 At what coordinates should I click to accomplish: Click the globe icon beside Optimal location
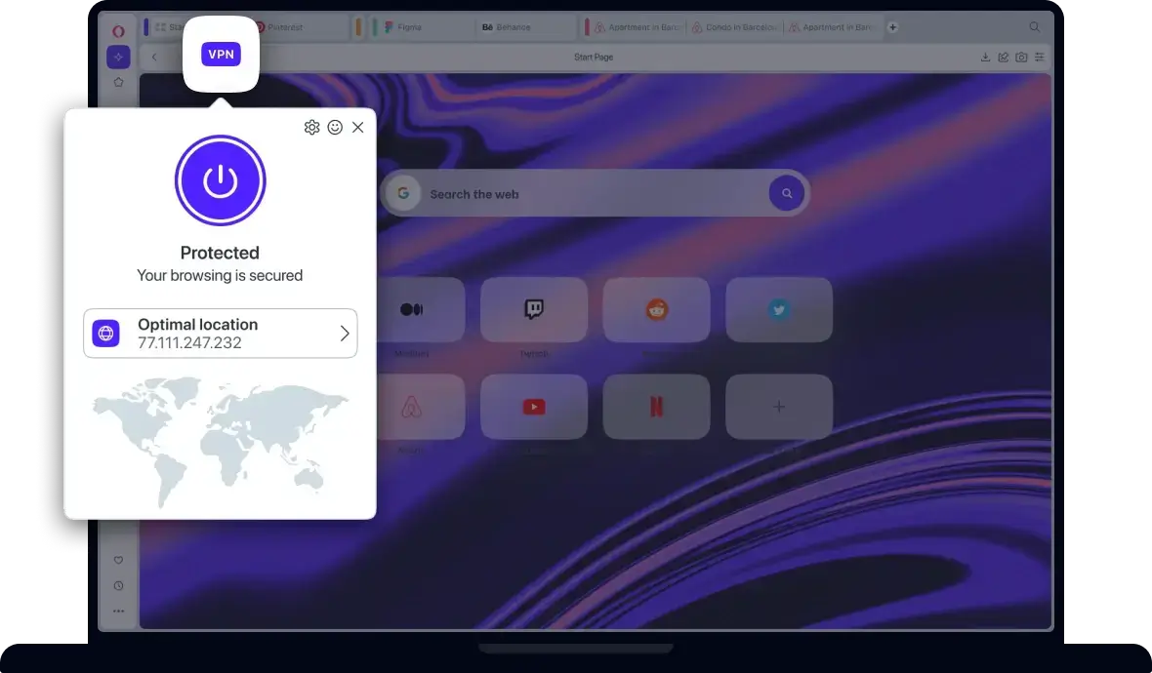pos(105,333)
